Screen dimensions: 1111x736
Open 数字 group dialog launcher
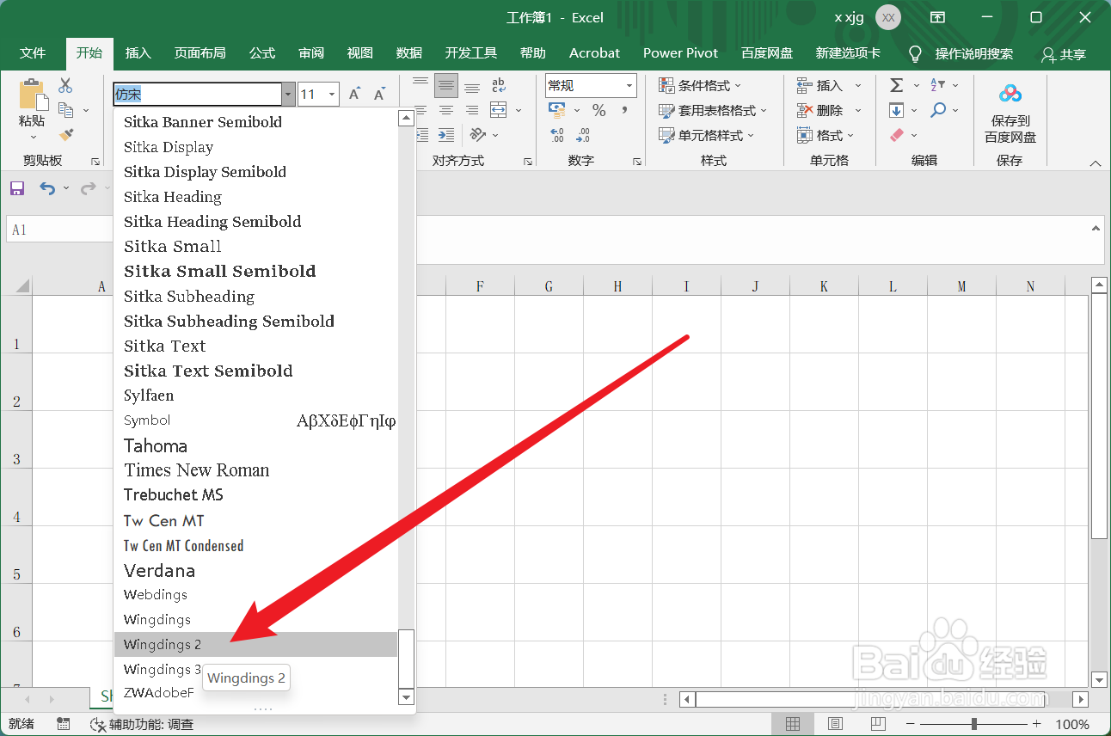[636, 162]
